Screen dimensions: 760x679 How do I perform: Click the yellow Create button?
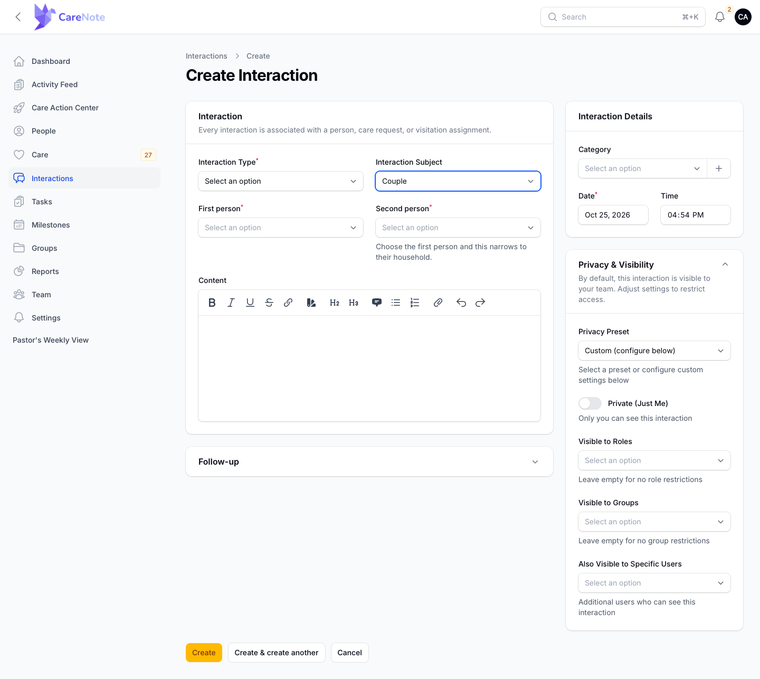pos(204,653)
